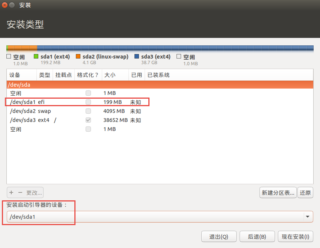Click the 退出(Q) button
This screenshot has height=248, width=320.
tap(219, 237)
